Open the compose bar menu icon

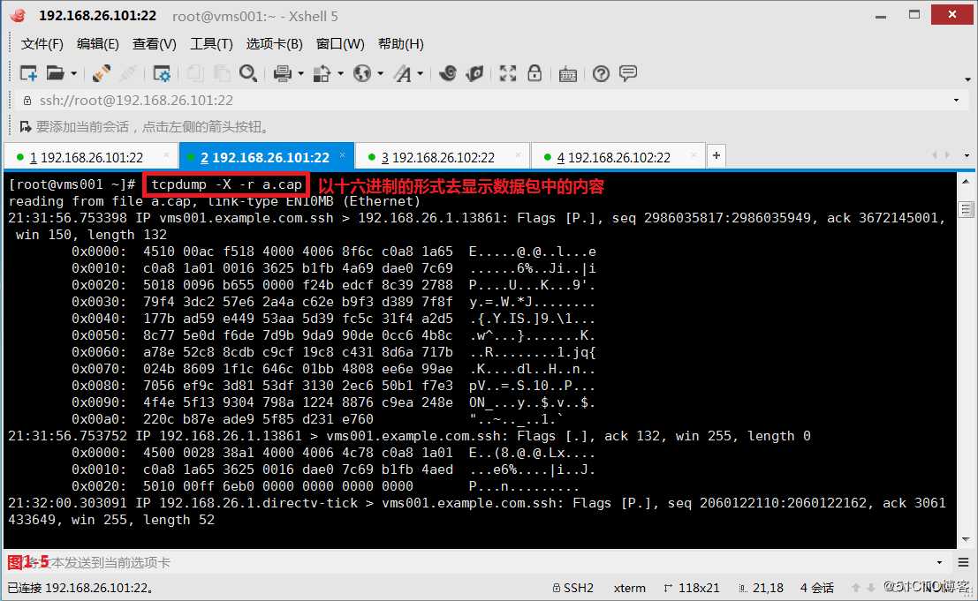click(963, 562)
